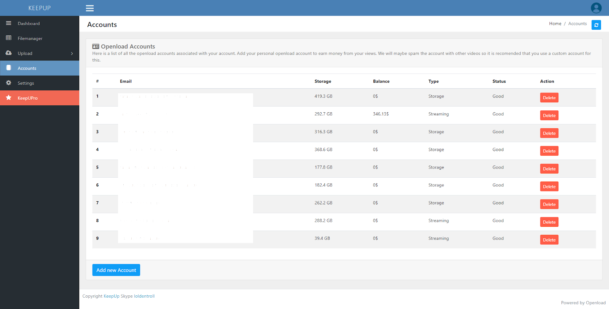Click the Dashboard list icon

click(x=8, y=23)
